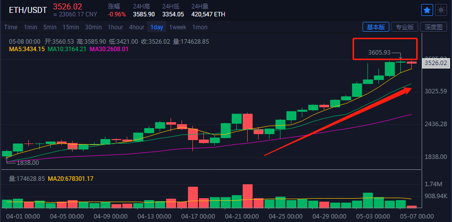Click the 04-17 00:00 date label
Image resolution: width=452 pixels, height=222 pixels.
point(198,216)
